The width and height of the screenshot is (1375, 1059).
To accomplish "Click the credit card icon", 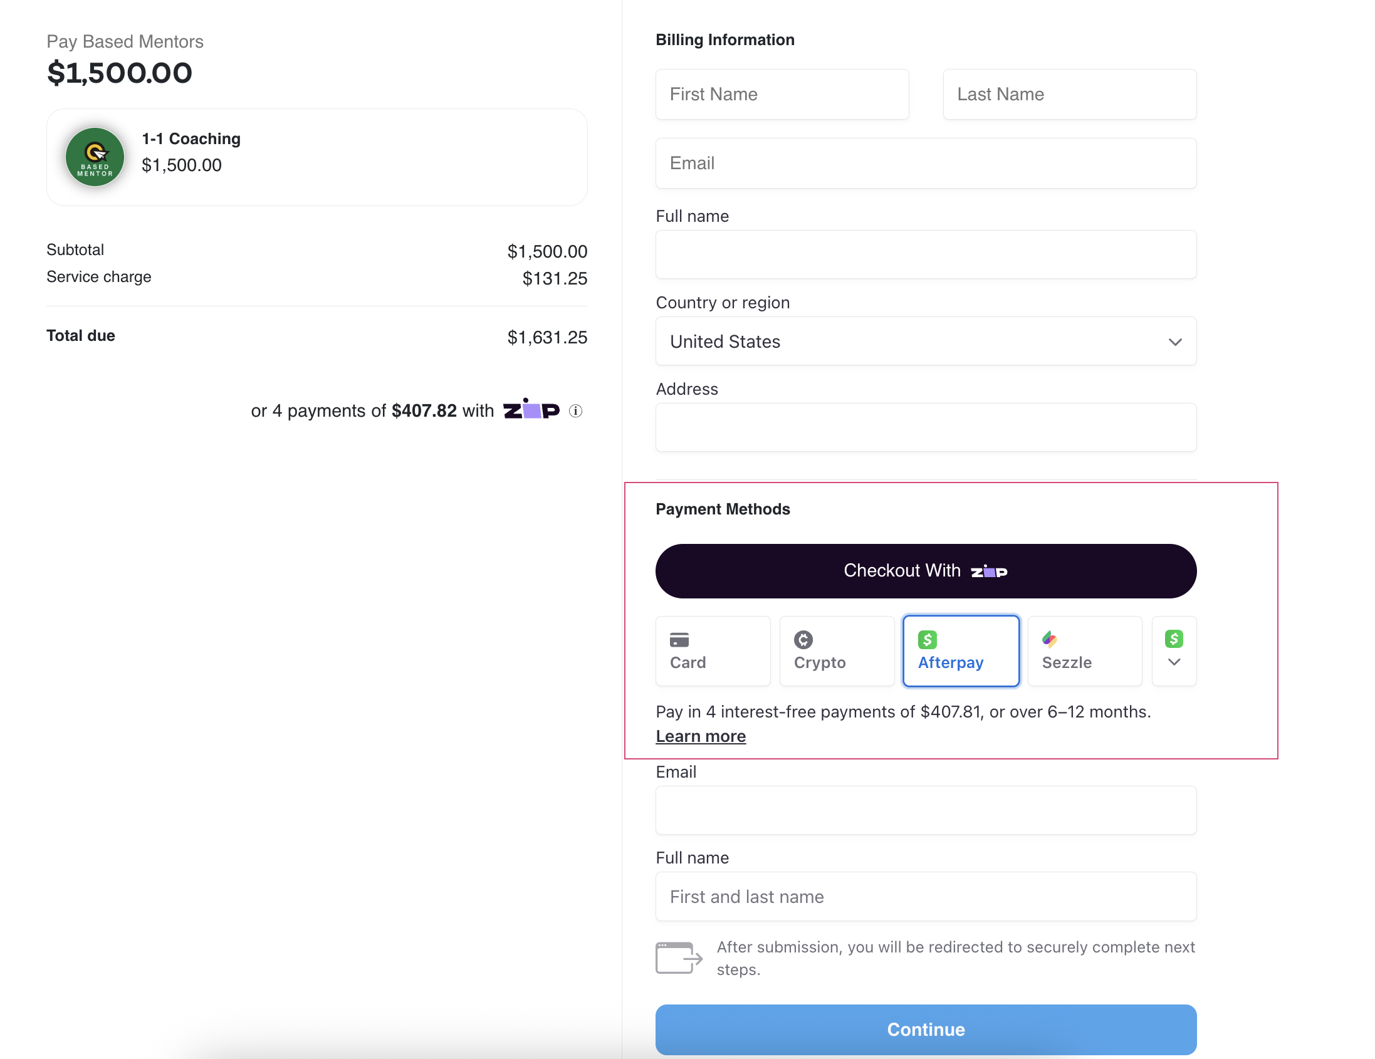I will [x=679, y=640].
